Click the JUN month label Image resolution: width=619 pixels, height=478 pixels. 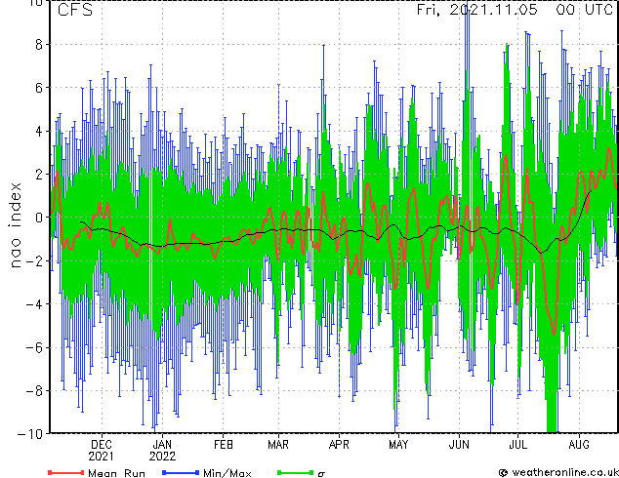click(x=459, y=445)
